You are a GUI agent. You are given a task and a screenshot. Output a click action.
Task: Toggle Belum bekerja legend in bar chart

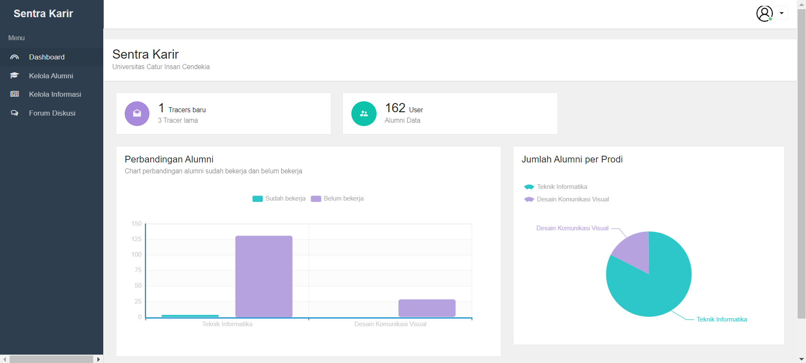tap(338, 198)
